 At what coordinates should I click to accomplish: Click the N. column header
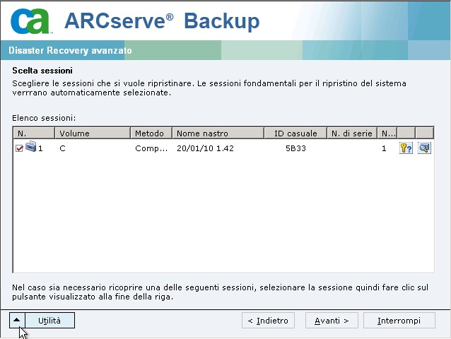[34, 133]
